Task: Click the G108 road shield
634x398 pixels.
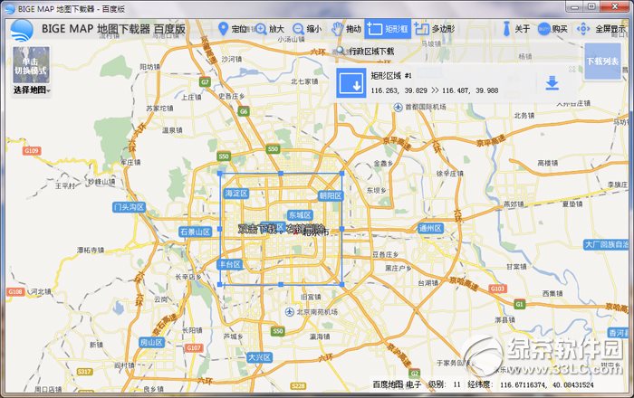Action: point(15,291)
